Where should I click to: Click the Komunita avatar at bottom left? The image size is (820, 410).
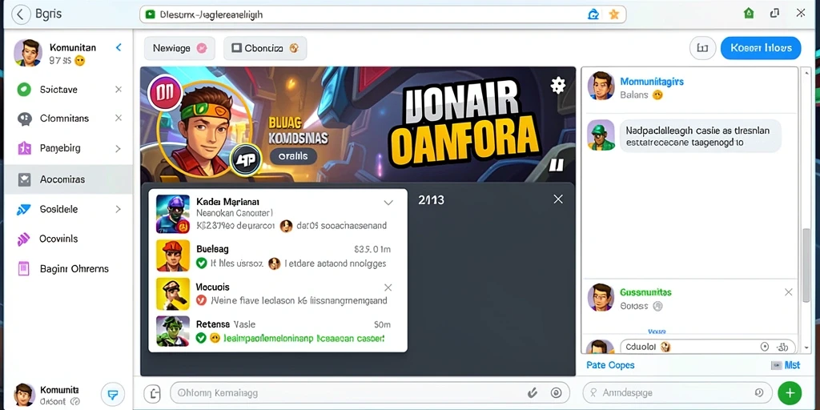(24, 395)
